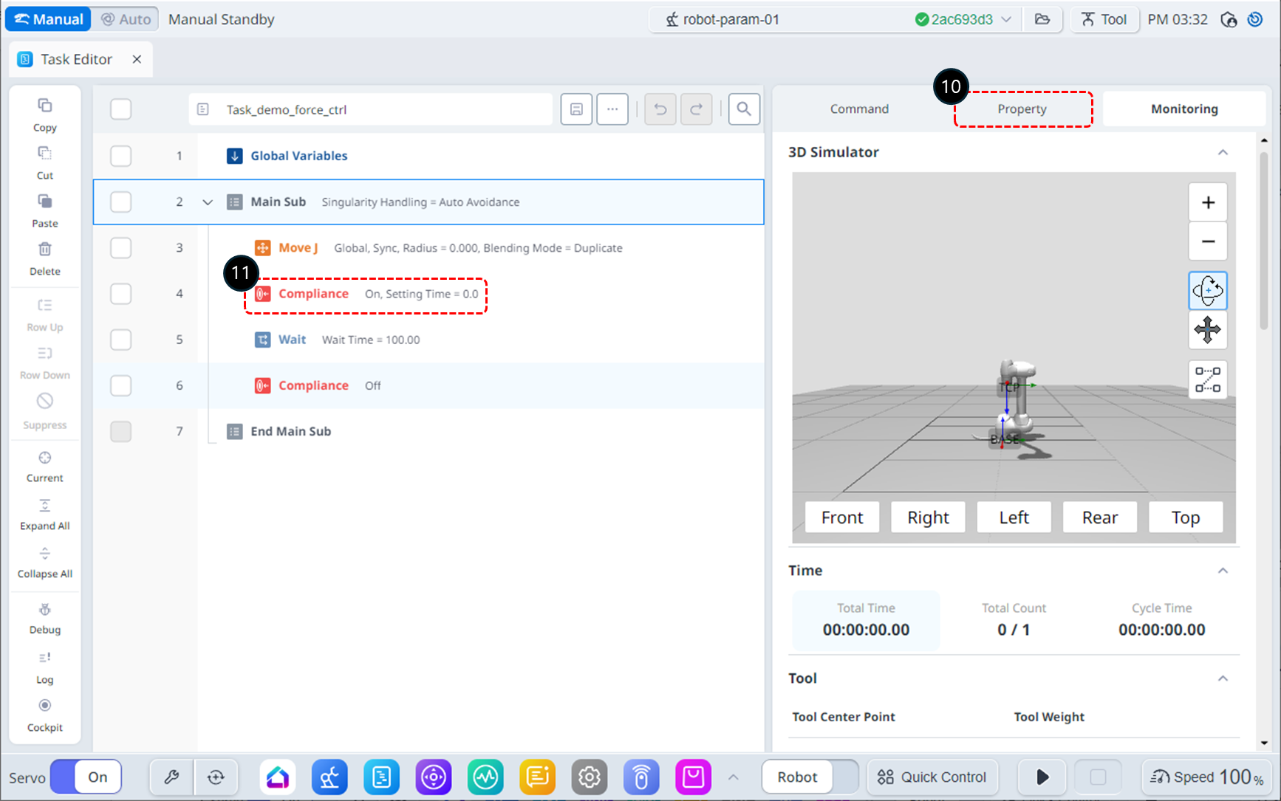Viewport: 1281px width, 801px height.
Task: Switch to the Command tab
Action: point(859,109)
